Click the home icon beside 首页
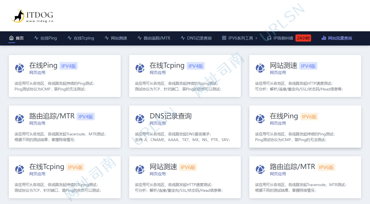 (x=11, y=38)
